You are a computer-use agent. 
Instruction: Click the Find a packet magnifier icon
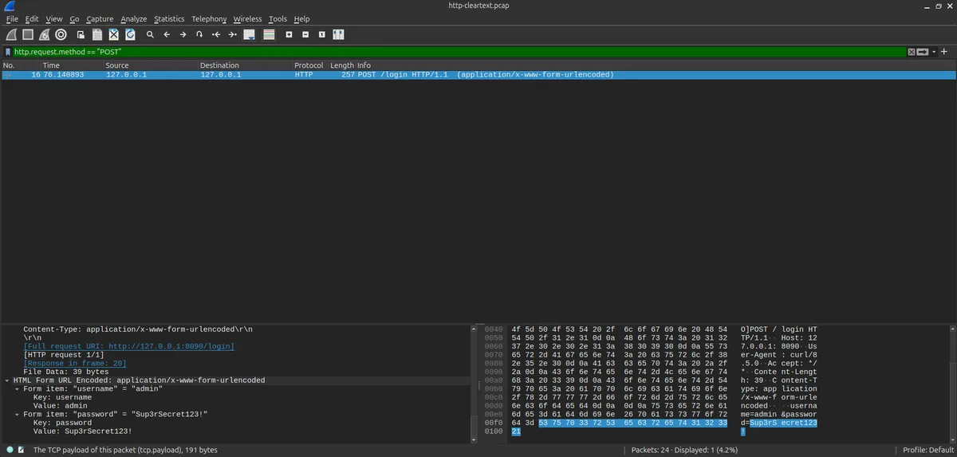tap(150, 34)
